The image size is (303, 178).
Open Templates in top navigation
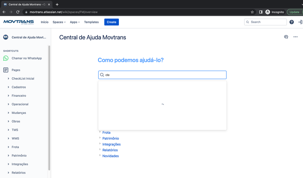point(91,22)
